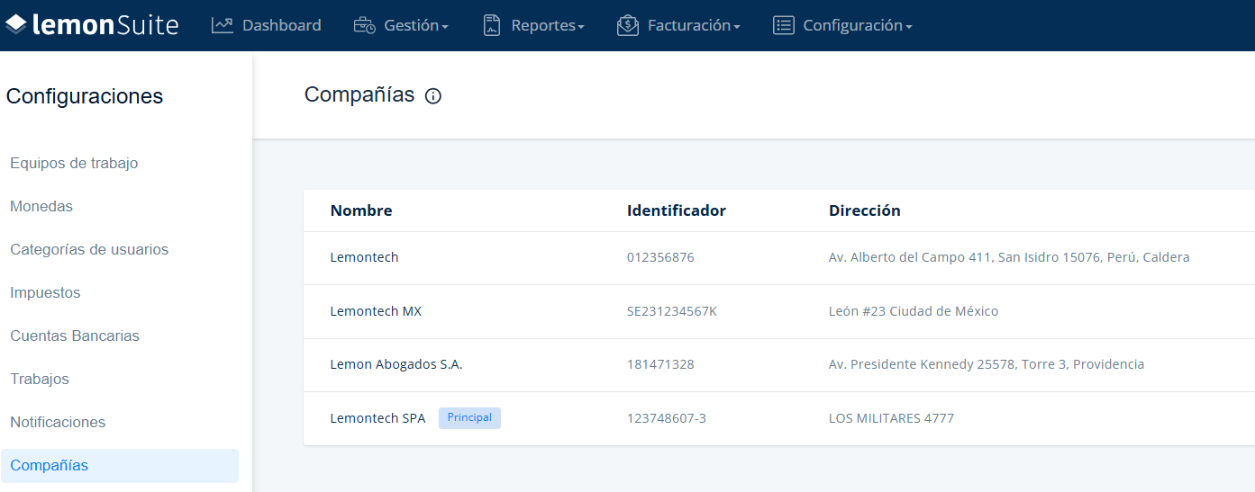Click the Gestión briefcase icon
Viewport: 1255px width, 492px height.
pos(365,25)
